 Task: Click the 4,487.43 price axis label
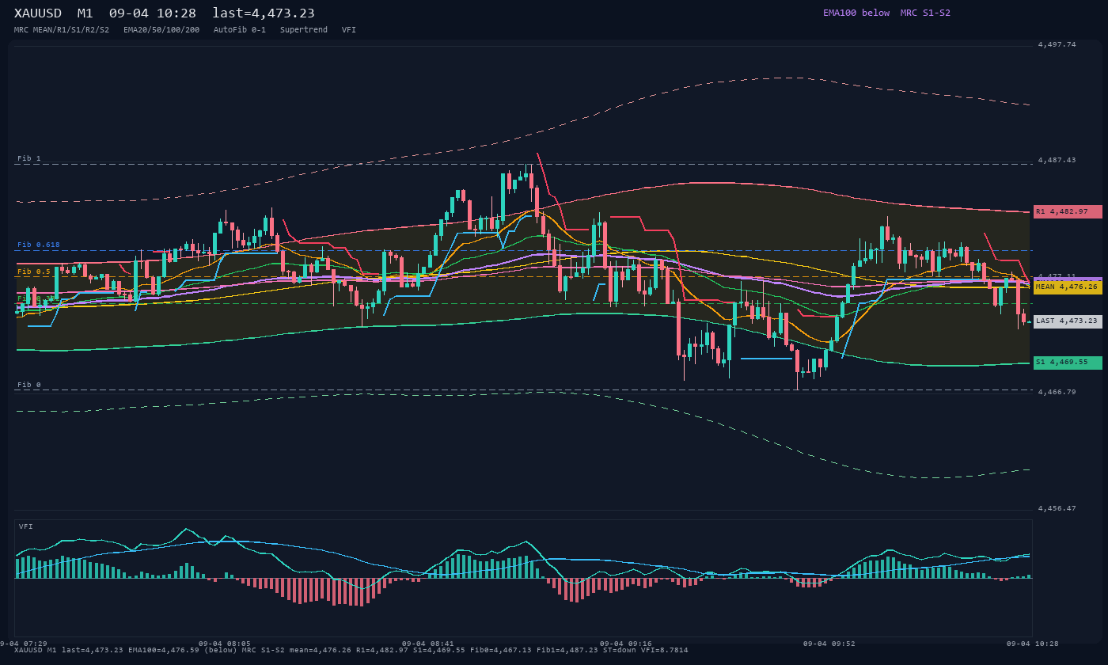pyautogui.click(x=1057, y=160)
